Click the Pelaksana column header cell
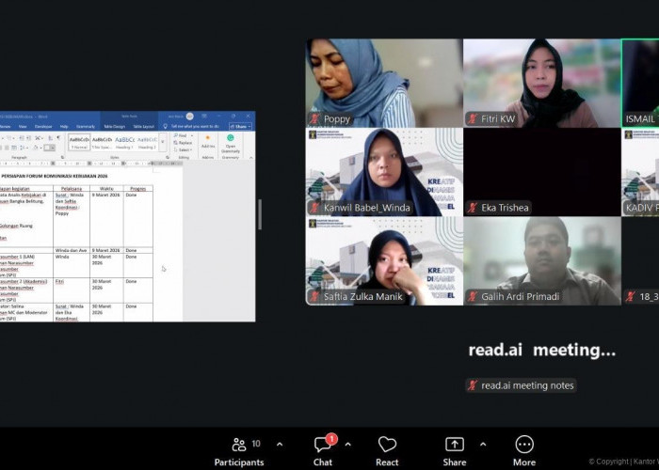659x470 pixels. (x=72, y=188)
